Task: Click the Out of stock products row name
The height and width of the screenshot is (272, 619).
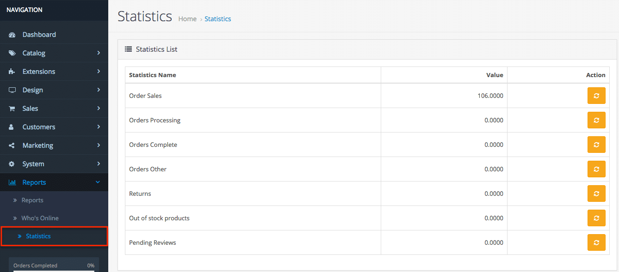Action: (159, 218)
